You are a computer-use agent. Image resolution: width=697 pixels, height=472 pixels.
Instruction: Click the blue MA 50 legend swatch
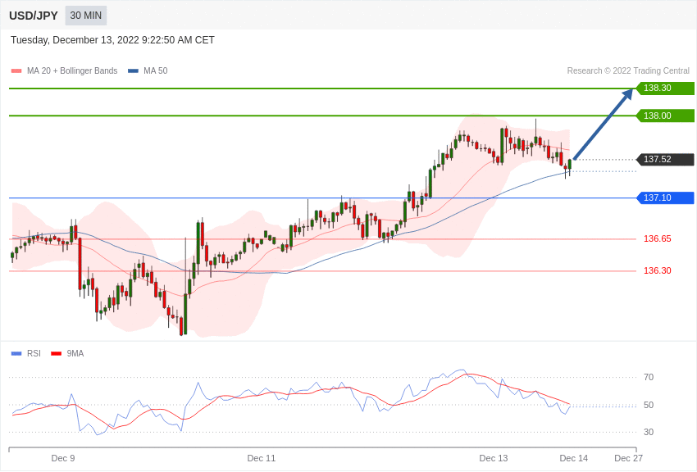(133, 70)
